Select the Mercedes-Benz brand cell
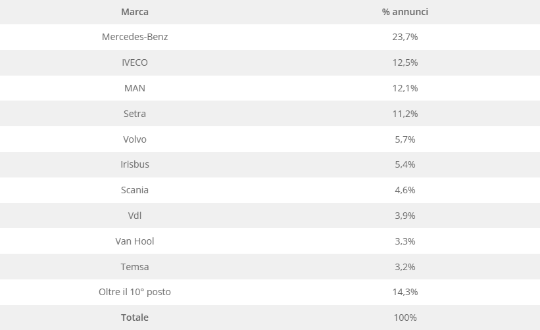The width and height of the screenshot is (540, 330). [135, 37]
